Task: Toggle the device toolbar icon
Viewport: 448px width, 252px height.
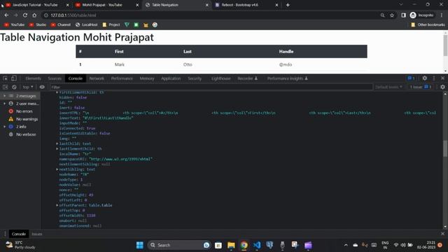Action: (x=14, y=78)
